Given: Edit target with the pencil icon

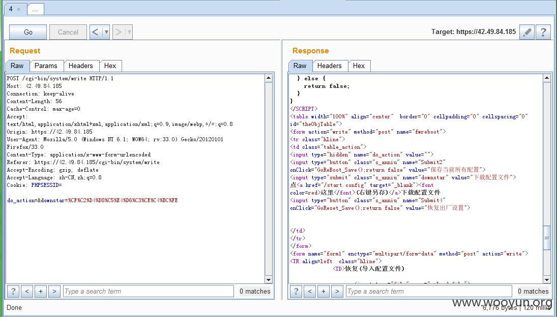Looking at the screenshot, I should pos(527,32).
